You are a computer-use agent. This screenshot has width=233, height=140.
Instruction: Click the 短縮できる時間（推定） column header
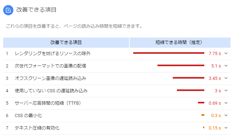(180, 42)
